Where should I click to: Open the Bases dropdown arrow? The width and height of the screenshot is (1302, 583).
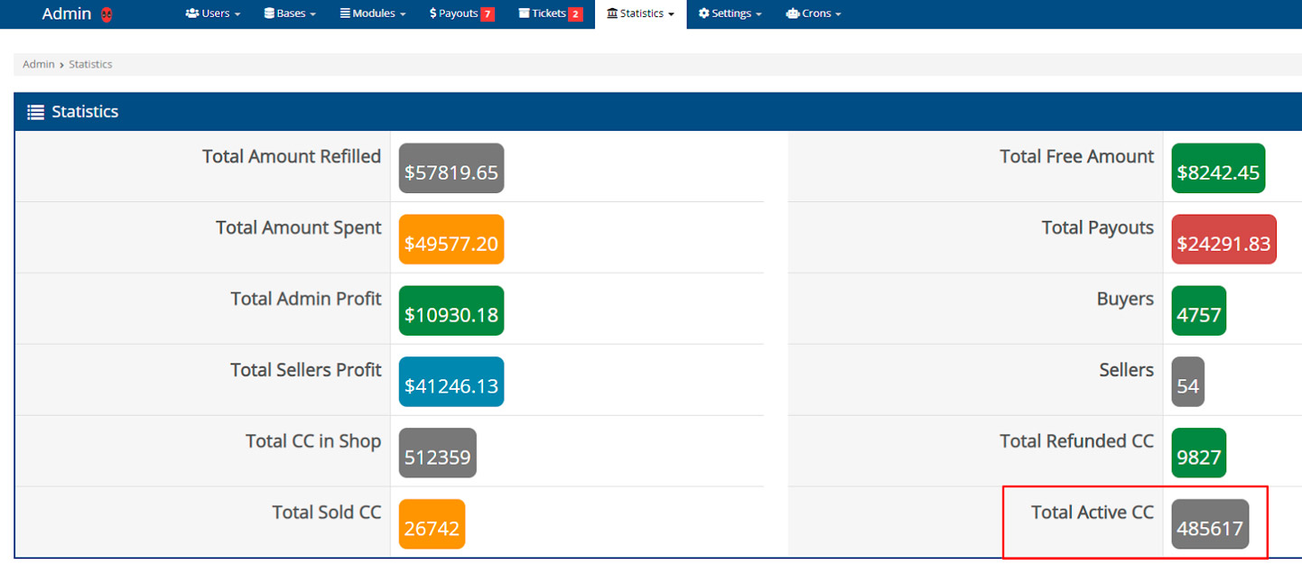[312, 14]
